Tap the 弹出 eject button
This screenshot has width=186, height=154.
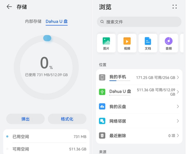(26, 119)
